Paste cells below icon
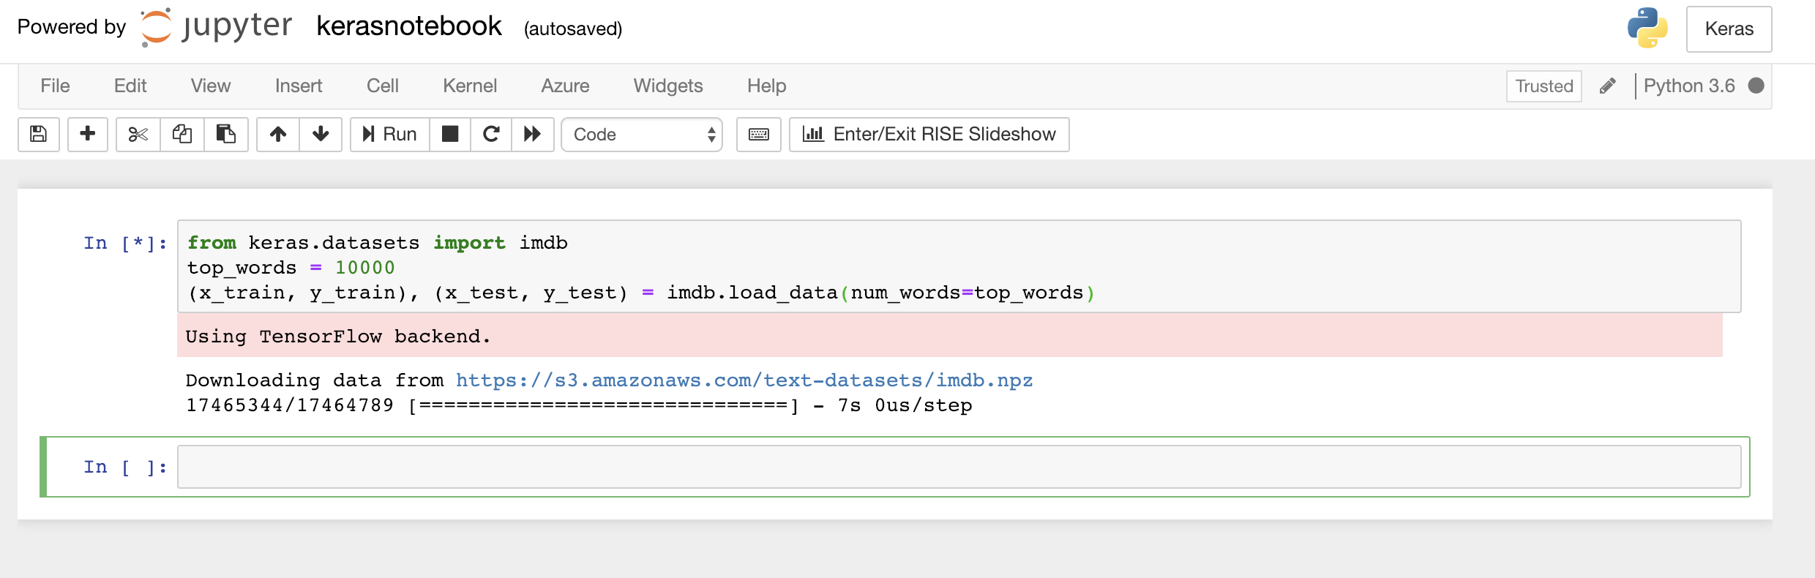The width and height of the screenshot is (1815, 578). [x=226, y=134]
